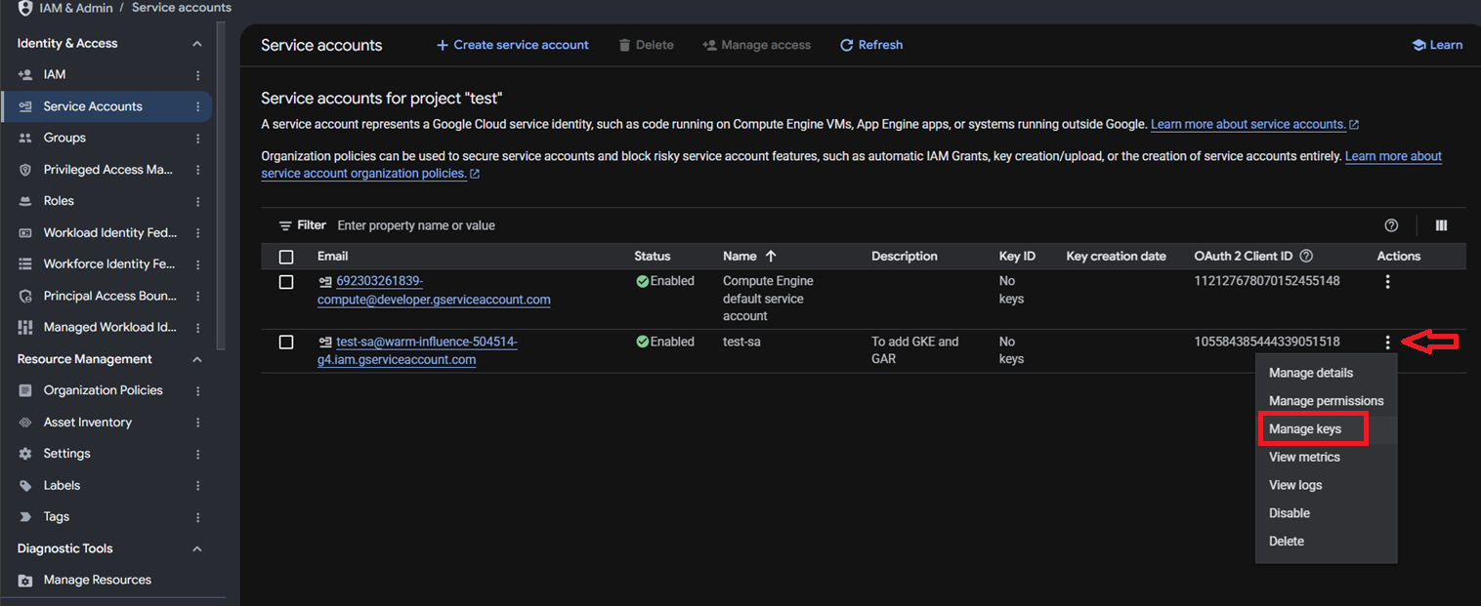
Task: Select View metrics from the context menu
Action: pos(1327,458)
